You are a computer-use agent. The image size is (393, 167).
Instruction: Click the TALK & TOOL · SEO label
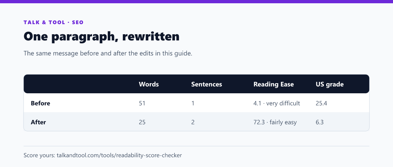[x=53, y=23]
